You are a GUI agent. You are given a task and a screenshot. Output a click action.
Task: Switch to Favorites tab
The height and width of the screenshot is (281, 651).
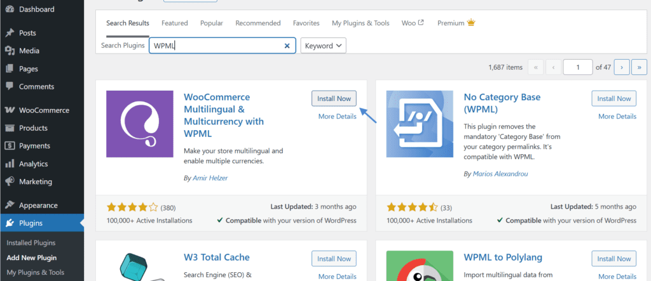coord(306,23)
